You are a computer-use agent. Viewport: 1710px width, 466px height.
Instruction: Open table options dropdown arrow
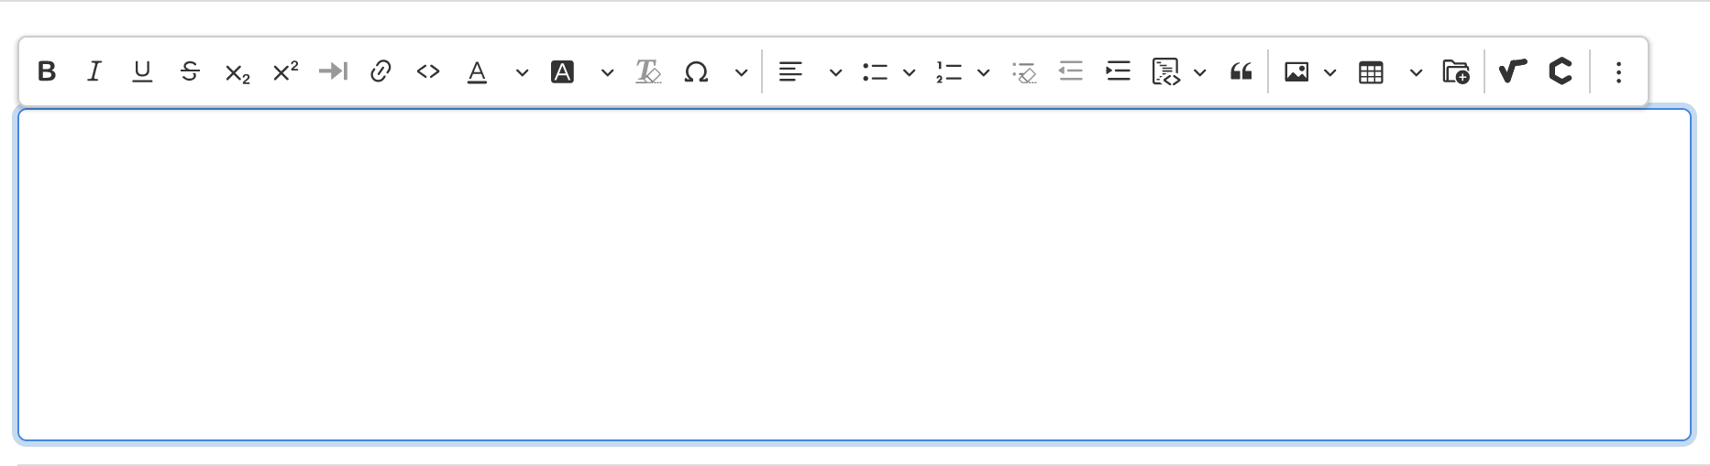(1416, 72)
